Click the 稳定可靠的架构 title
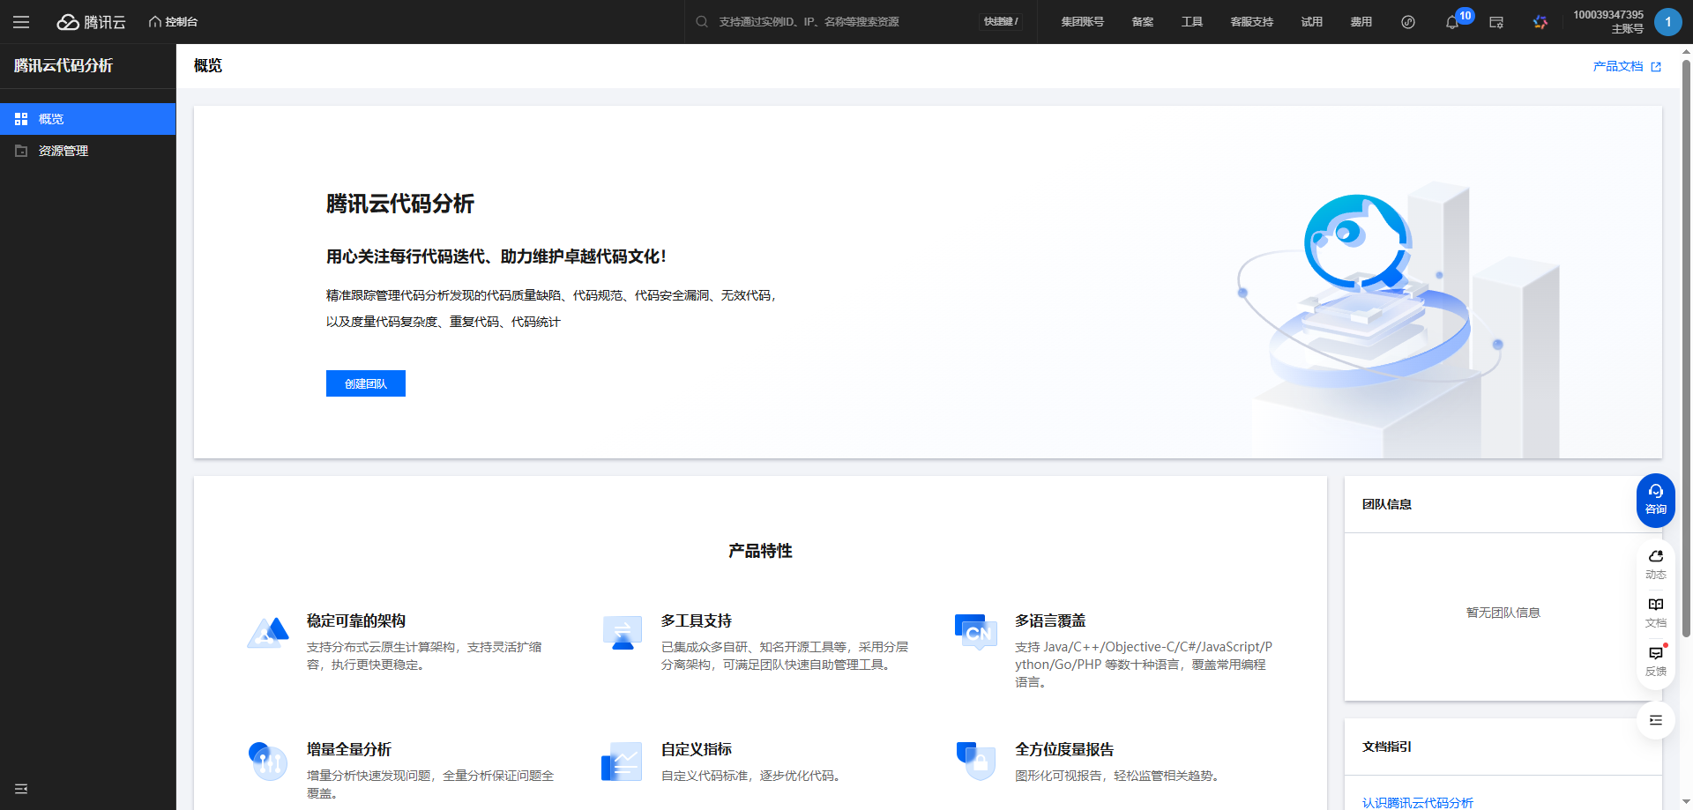Viewport: 1693px width, 810px height. tap(356, 621)
